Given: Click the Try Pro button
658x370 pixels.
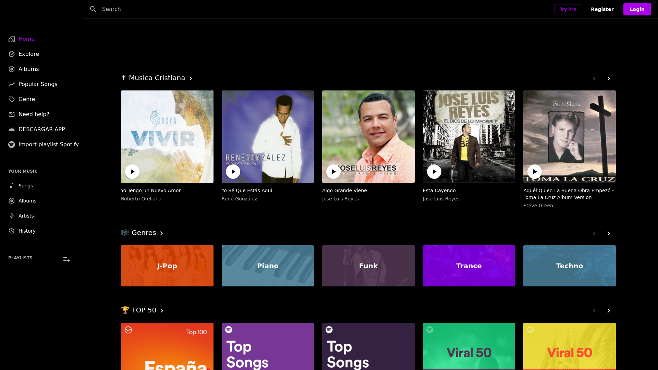Looking at the screenshot, I should (x=568, y=9).
